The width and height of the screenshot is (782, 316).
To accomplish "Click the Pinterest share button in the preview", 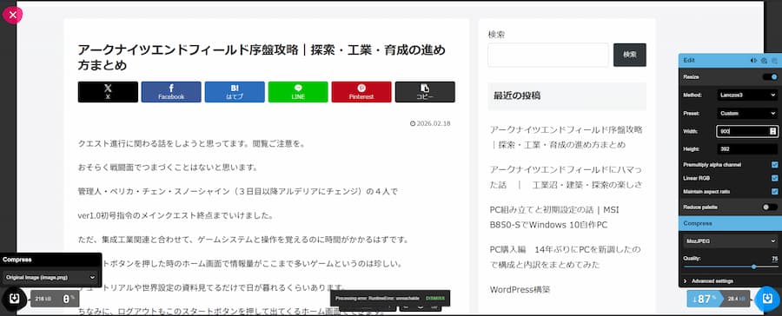I will [x=361, y=92].
